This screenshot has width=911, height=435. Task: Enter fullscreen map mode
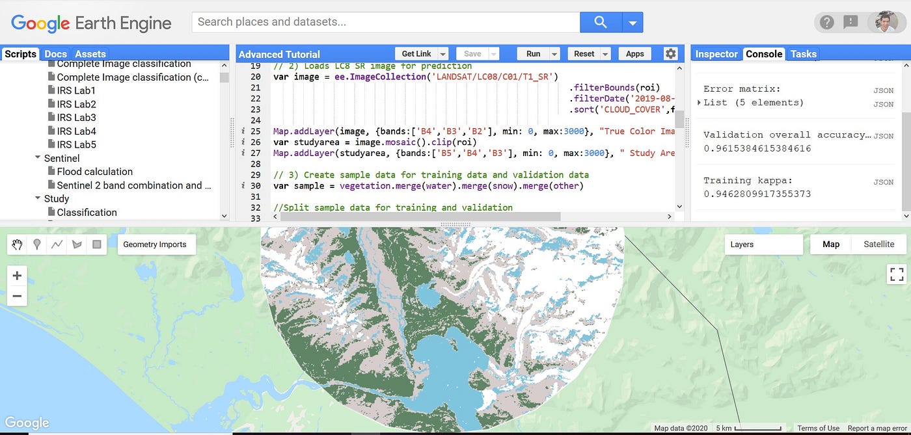[895, 274]
